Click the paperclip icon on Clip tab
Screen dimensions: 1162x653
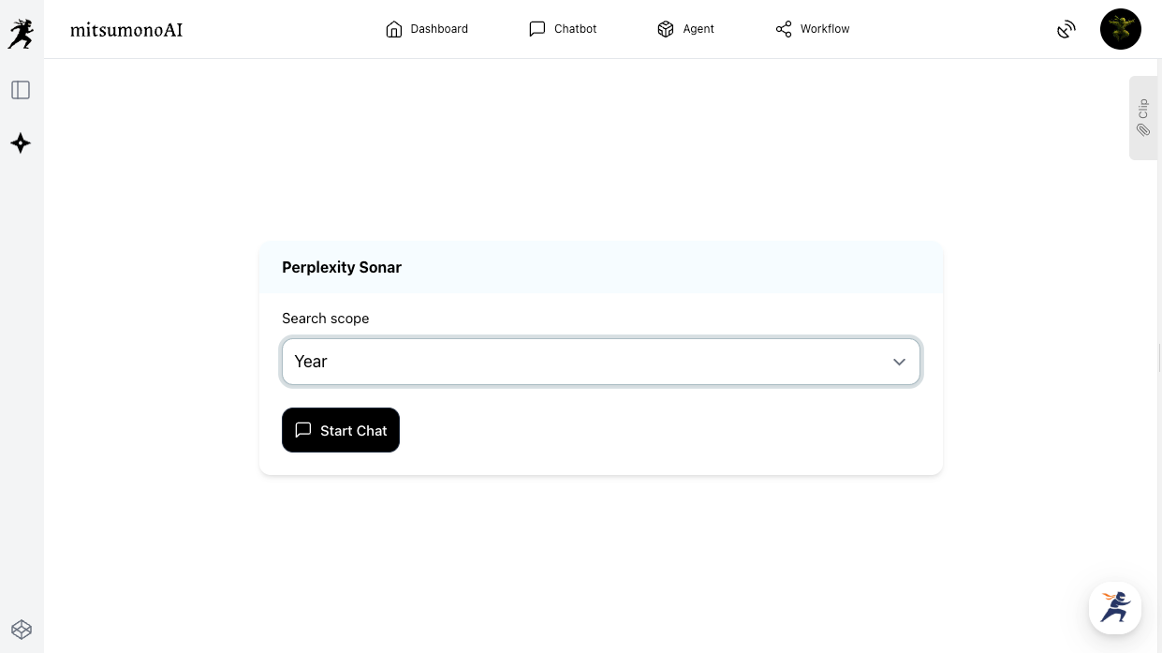1143,130
